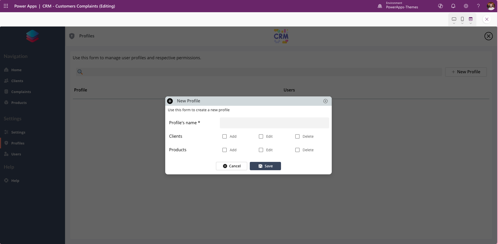Open the Power Apps settings gear

(466, 6)
